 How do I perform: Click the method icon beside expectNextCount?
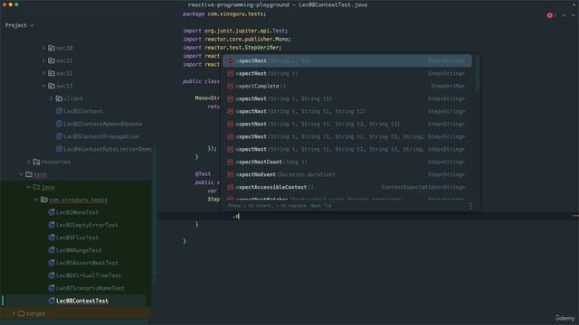coord(230,162)
